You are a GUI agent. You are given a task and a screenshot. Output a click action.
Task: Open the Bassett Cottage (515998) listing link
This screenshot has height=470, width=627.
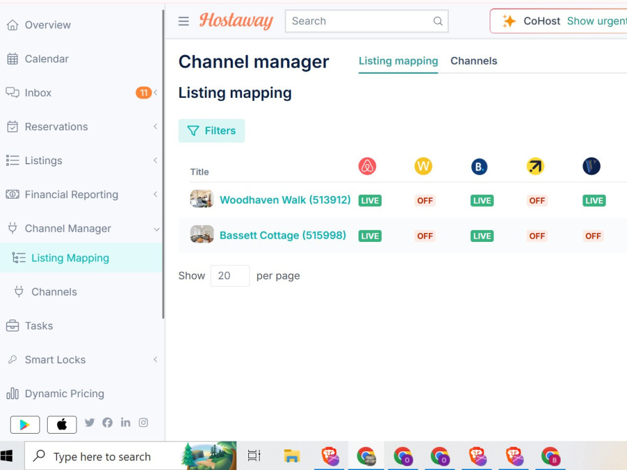tap(283, 235)
